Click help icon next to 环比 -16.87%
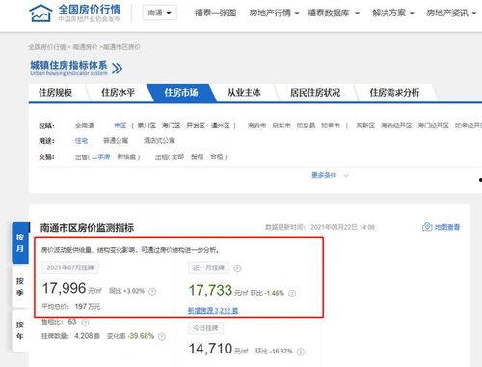This screenshot has height=367, width=482. (x=301, y=352)
